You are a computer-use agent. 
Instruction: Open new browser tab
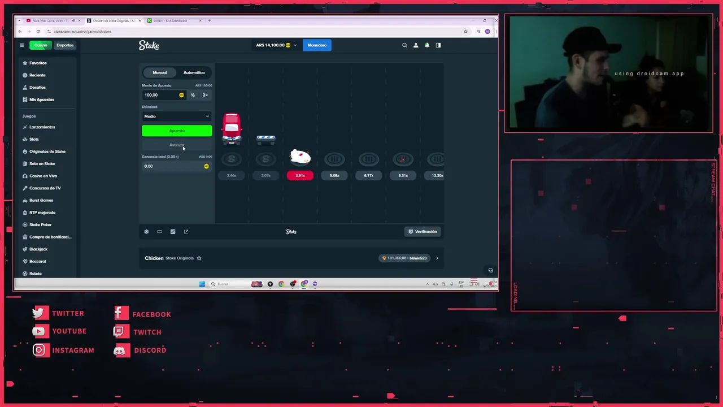click(x=209, y=21)
